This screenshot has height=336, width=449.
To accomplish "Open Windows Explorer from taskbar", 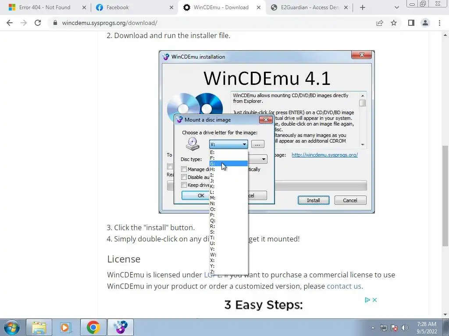I will 39,327.
